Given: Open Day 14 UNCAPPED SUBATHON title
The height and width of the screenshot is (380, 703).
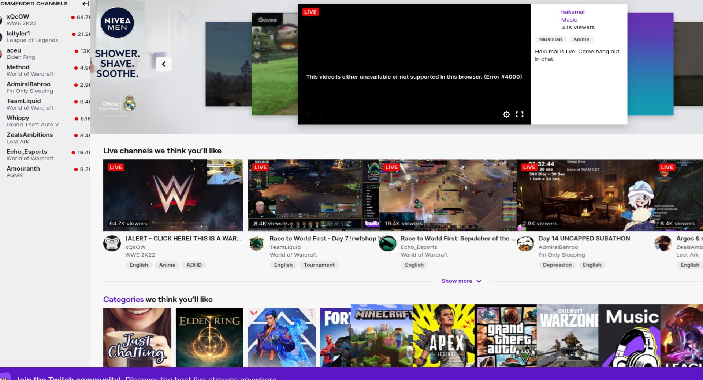Looking at the screenshot, I should 584,238.
